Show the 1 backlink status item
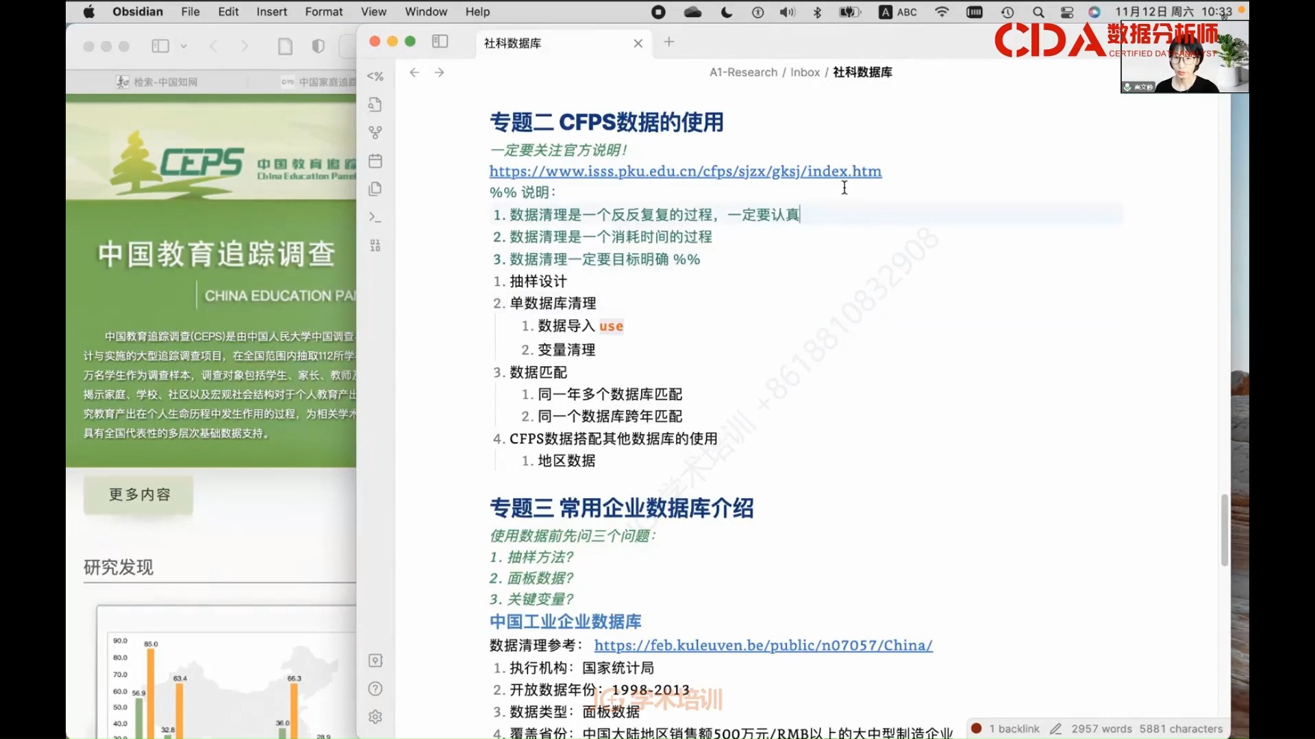The height and width of the screenshot is (739, 1315). click(x=1014, y=729)
